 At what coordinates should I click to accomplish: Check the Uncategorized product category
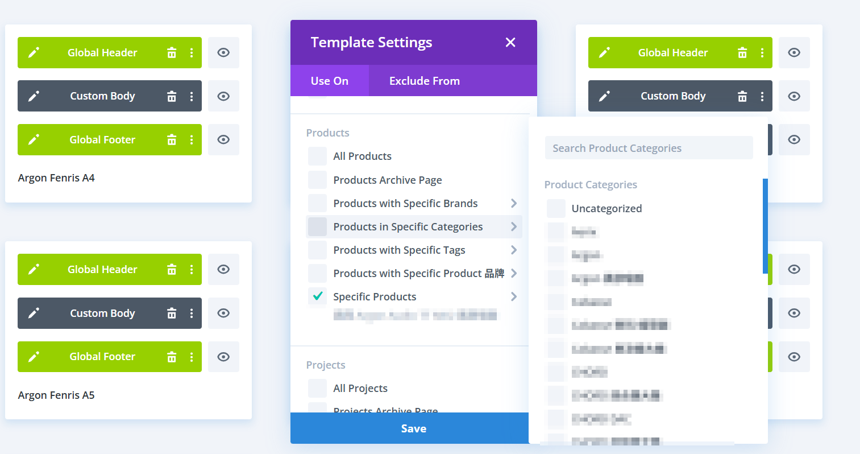(x=555, y=208)
